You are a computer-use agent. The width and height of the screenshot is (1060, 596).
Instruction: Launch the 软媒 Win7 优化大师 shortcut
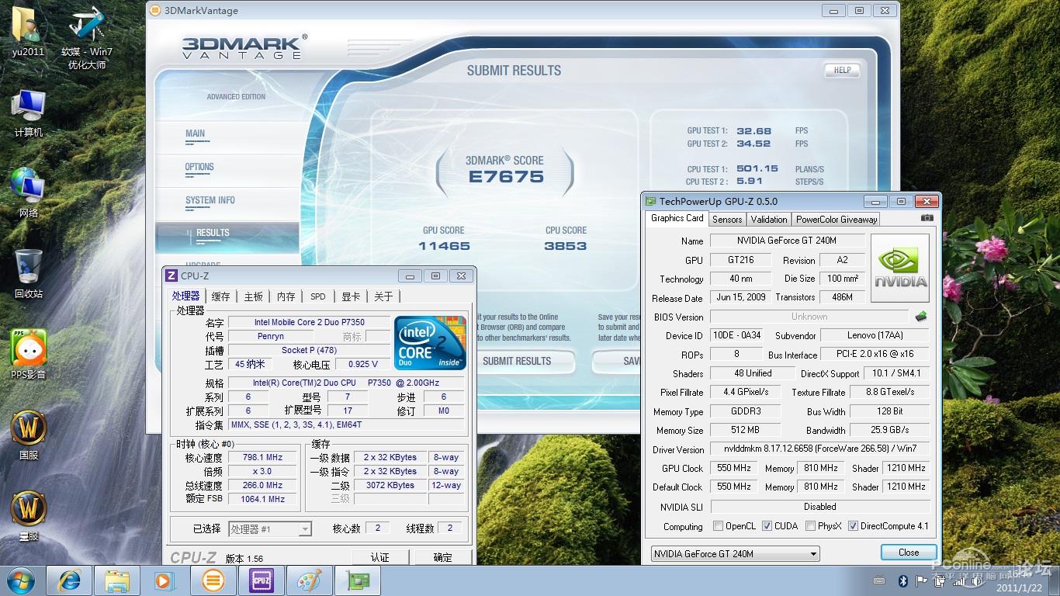pos(87,36)
